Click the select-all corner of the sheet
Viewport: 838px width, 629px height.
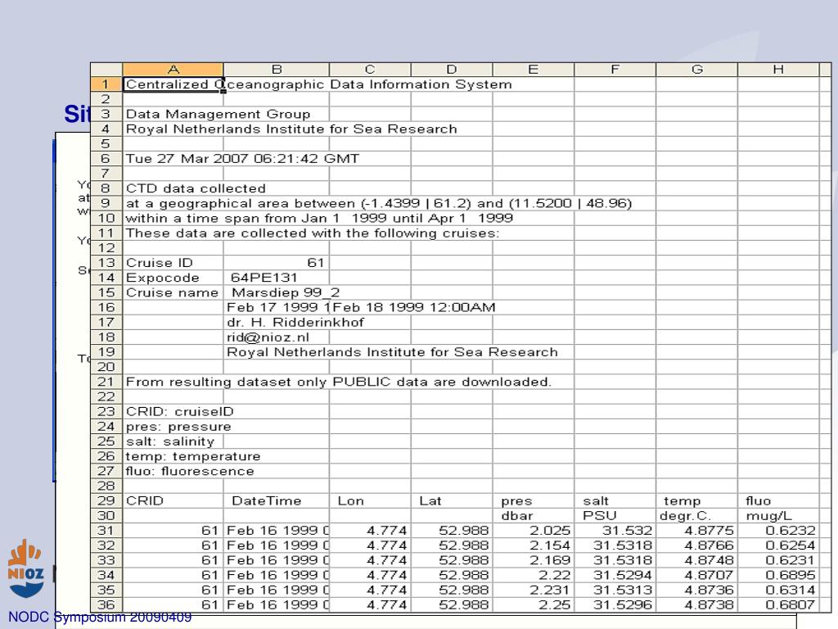106,70
